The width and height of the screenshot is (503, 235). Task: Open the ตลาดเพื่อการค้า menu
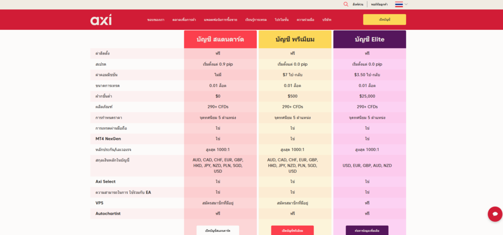tap(184, 20)
